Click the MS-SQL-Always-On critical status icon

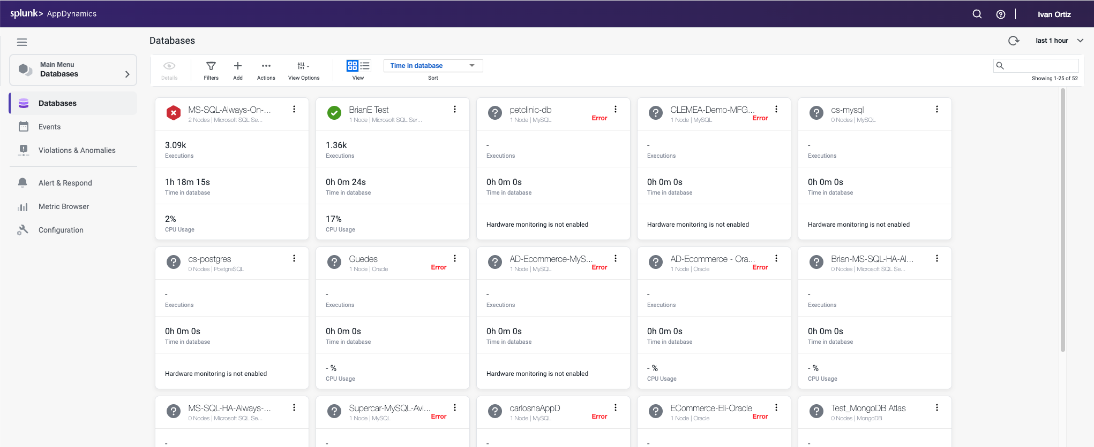pos(174,113)
